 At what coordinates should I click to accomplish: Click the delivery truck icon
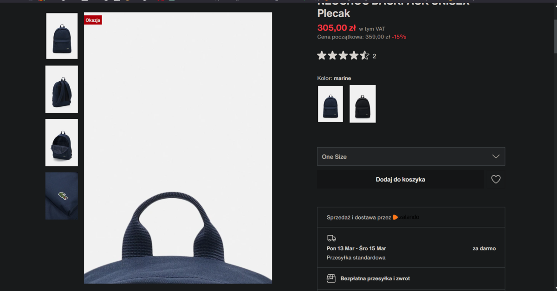[331, 238]
